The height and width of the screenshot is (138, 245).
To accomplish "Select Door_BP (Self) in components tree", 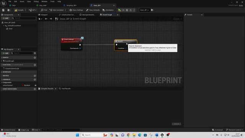I will point(10,23).
